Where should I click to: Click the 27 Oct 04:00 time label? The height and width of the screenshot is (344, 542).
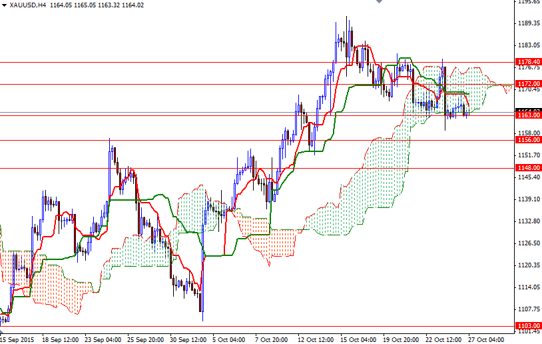[x=487, y=339]
